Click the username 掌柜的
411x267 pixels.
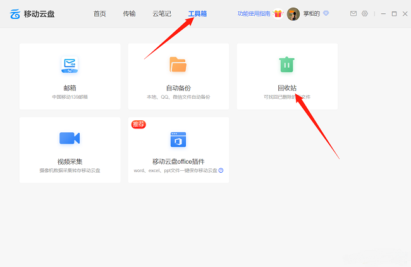(x=312, y=14)
